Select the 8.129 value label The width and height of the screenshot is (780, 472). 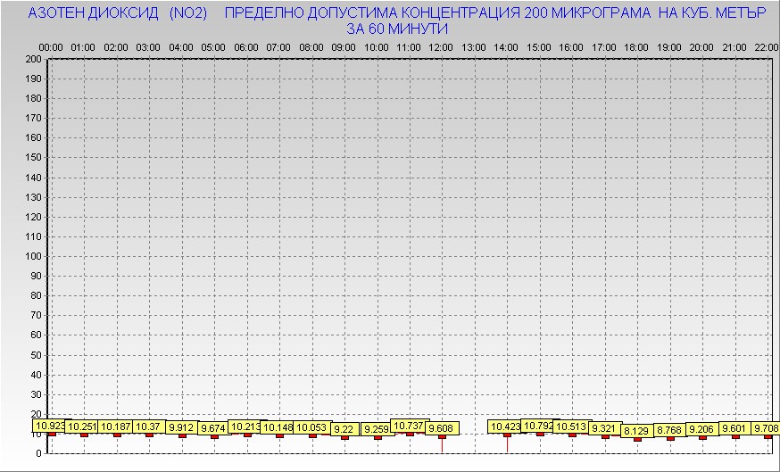tap(637, 431)
